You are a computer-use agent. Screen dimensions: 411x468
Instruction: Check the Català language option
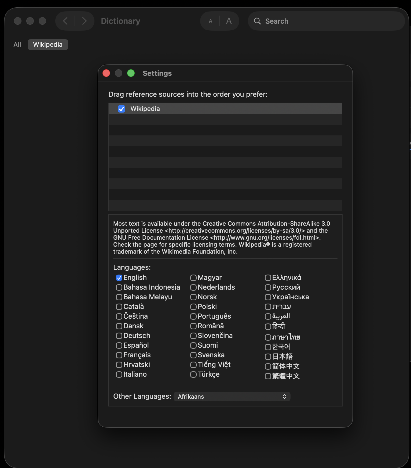tap(119, 307)
